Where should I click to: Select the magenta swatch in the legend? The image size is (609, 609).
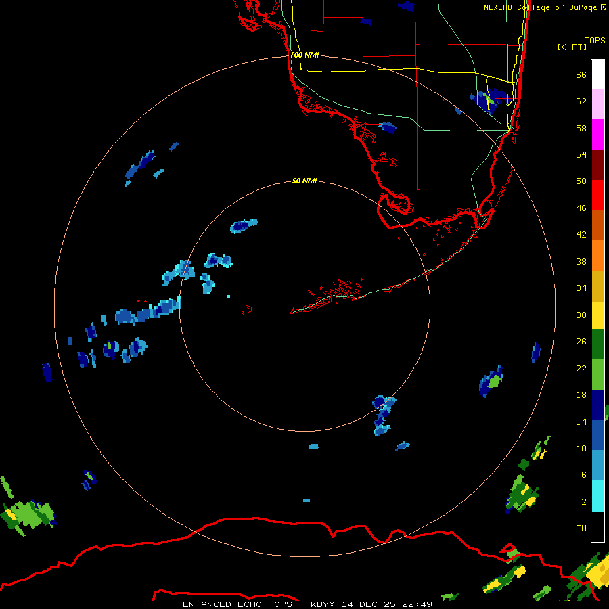point(597,135)
